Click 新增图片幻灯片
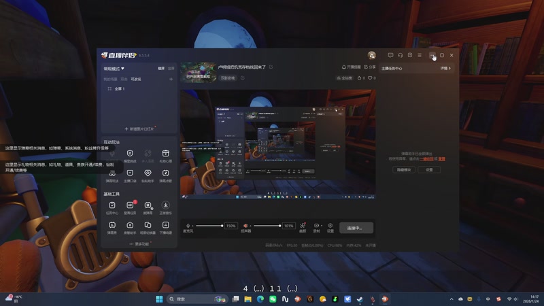The image size is (544, 306). pyautogui.click(x=139, y=129)
